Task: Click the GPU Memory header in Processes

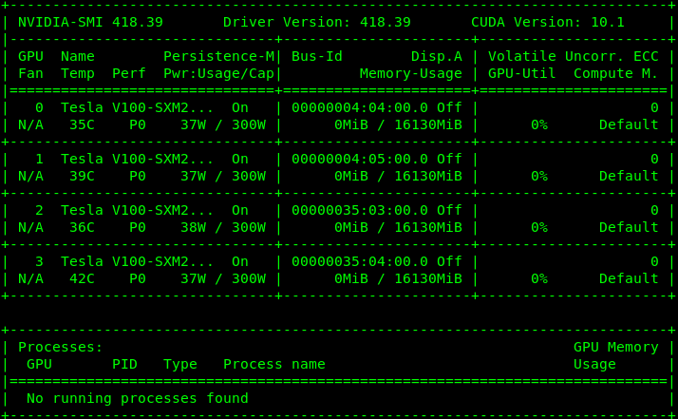Action: click(615, 347)
